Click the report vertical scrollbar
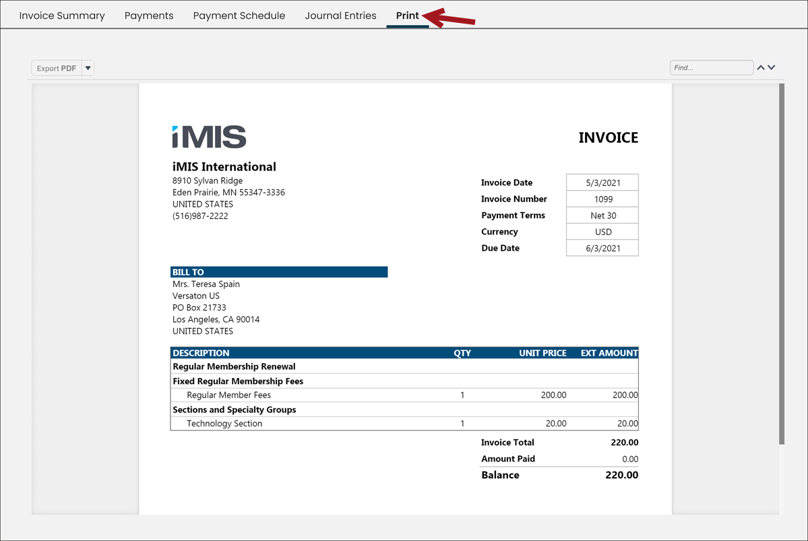 [782, 264]
